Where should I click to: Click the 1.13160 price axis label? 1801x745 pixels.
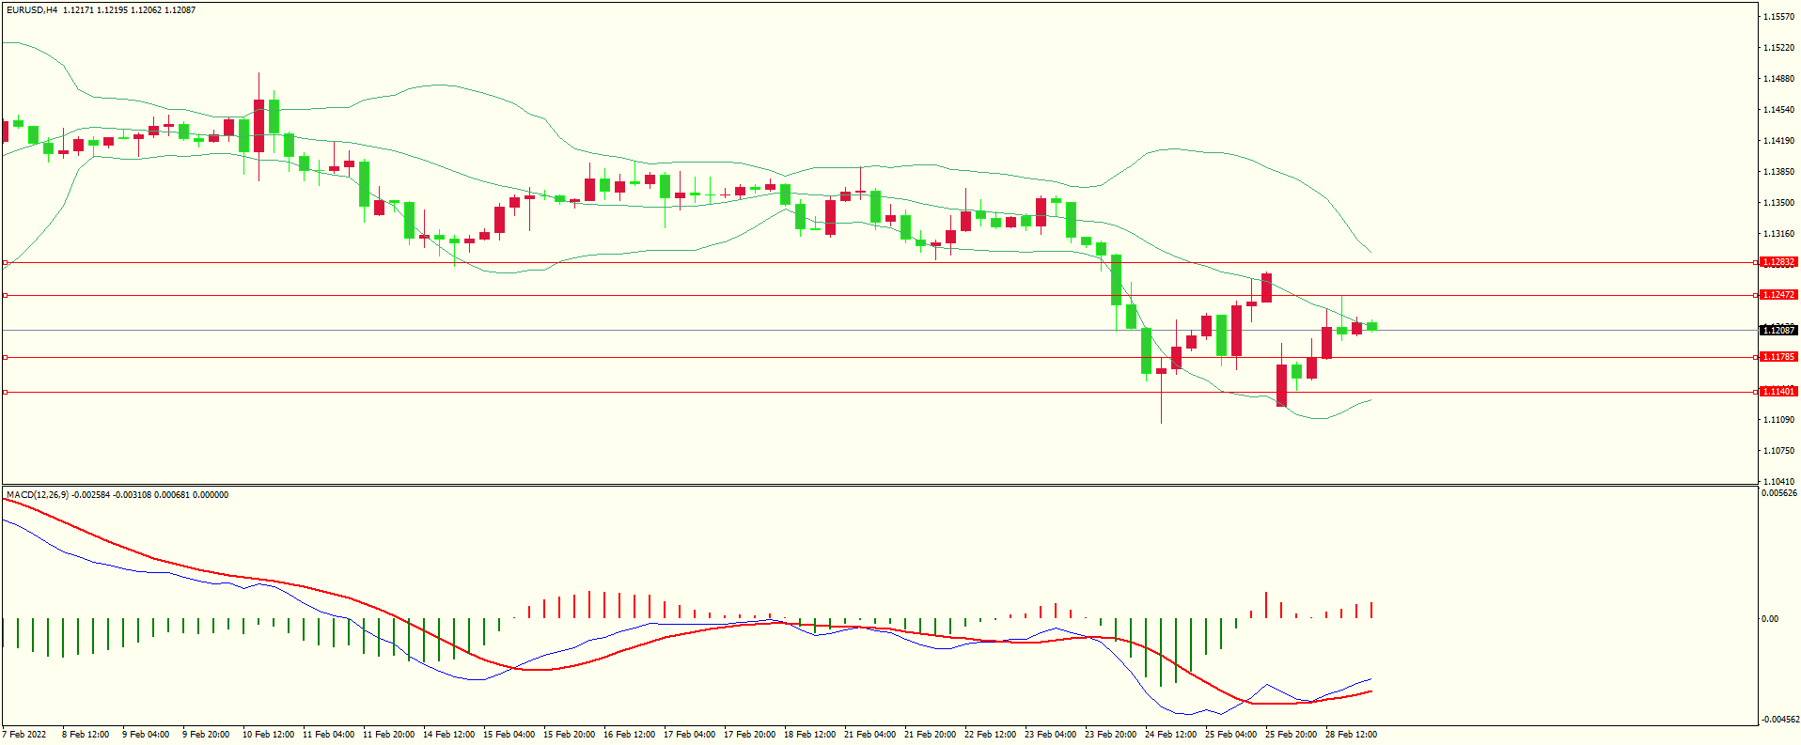point(1779,234)
